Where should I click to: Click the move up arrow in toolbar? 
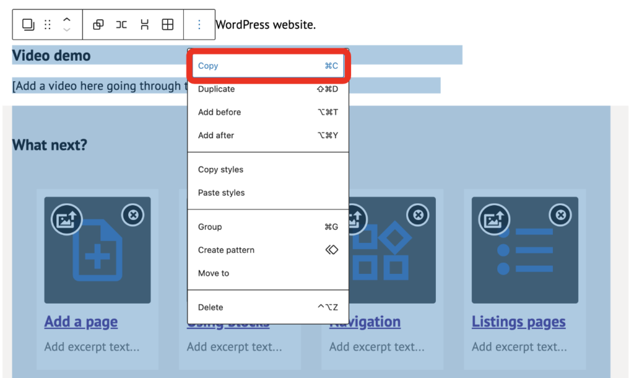67,20
